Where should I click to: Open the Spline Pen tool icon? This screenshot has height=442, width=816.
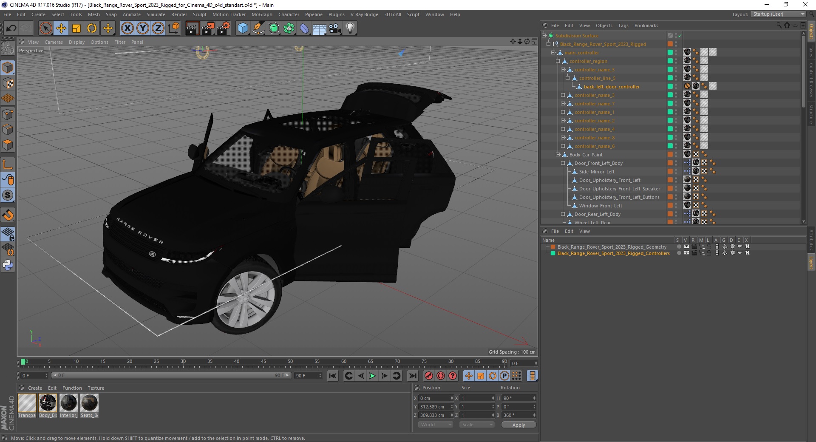(258, 28)
